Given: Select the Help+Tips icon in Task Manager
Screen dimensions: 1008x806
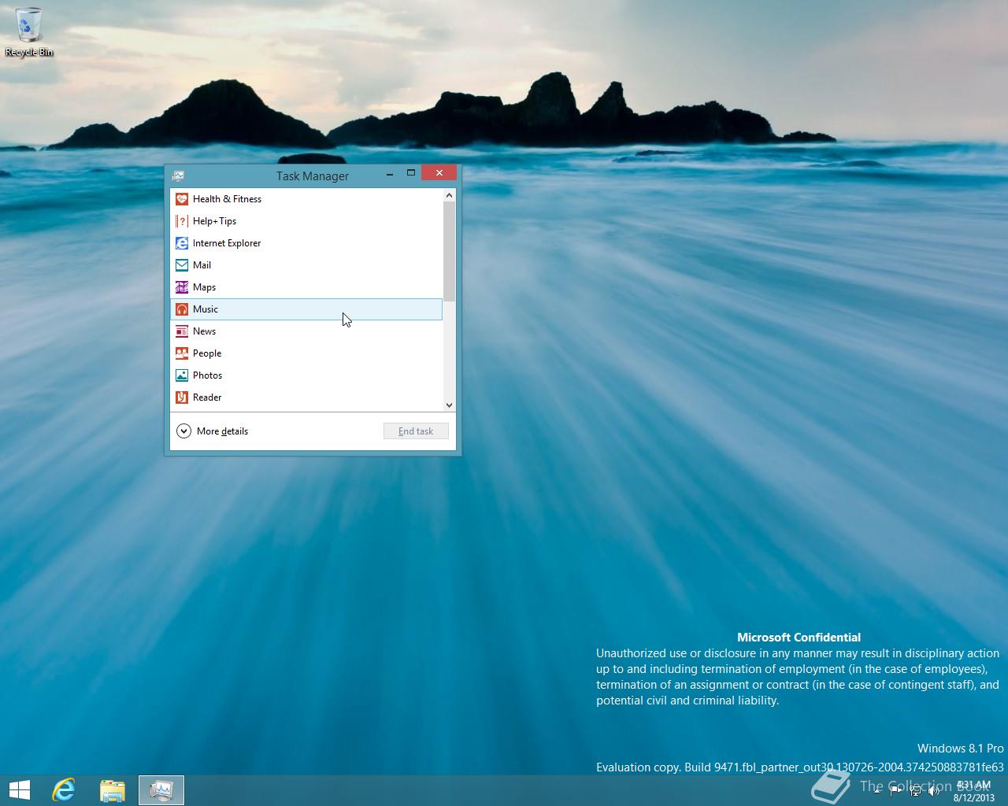Looking at the screenshot, I should pos(182,221).
